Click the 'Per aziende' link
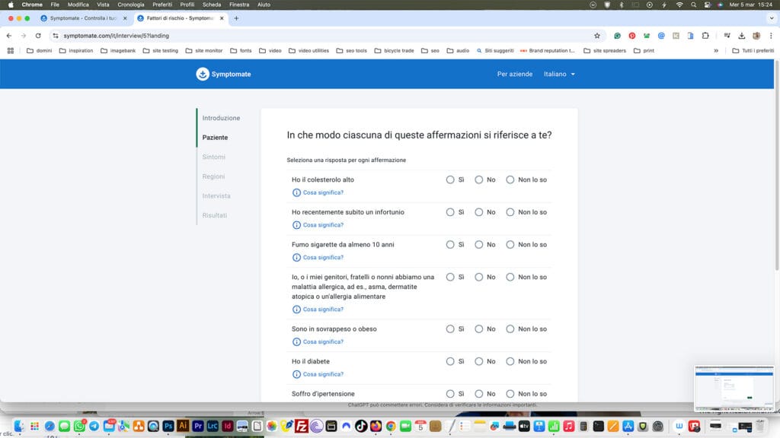Image resolution: width=780 pixels, height=438 pixels. click(514, 75)
